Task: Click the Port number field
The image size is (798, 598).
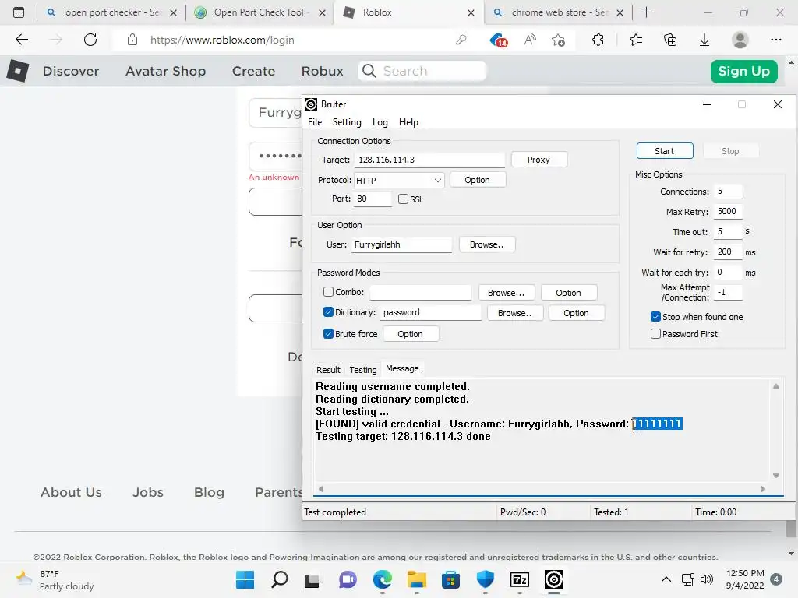Action: 373,199
